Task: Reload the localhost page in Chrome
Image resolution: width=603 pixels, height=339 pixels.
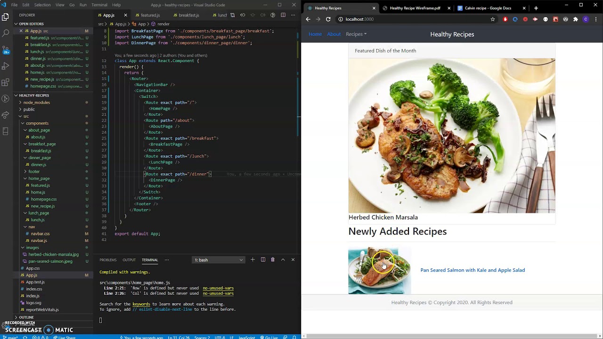Action: (328, 19)
